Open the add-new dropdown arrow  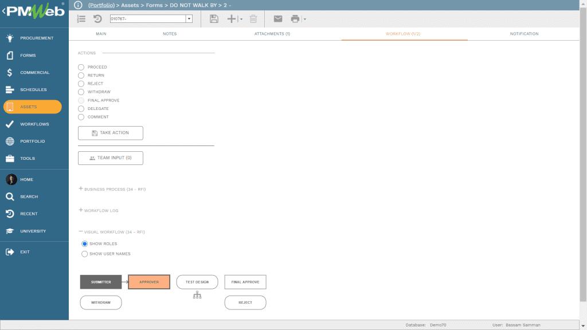(241, 19)
